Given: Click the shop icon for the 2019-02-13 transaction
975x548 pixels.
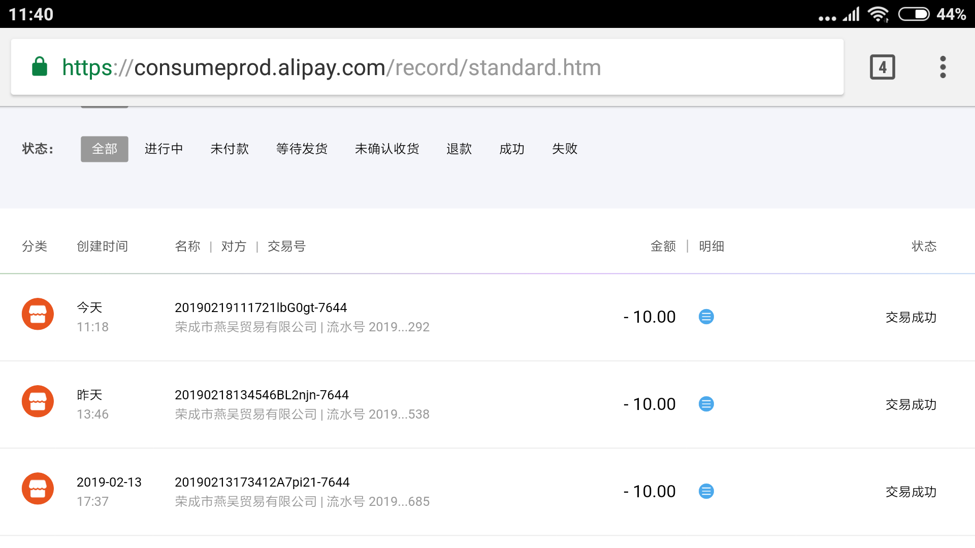Looking at the screenshot, I should 38,489.
